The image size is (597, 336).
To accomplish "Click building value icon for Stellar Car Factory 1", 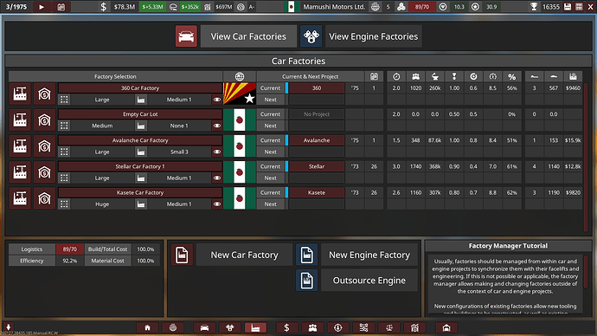I will (44, 172).
